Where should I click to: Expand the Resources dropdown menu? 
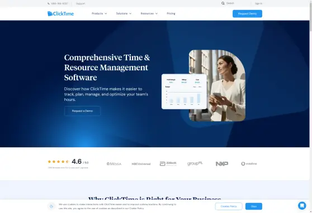[149, 13]
